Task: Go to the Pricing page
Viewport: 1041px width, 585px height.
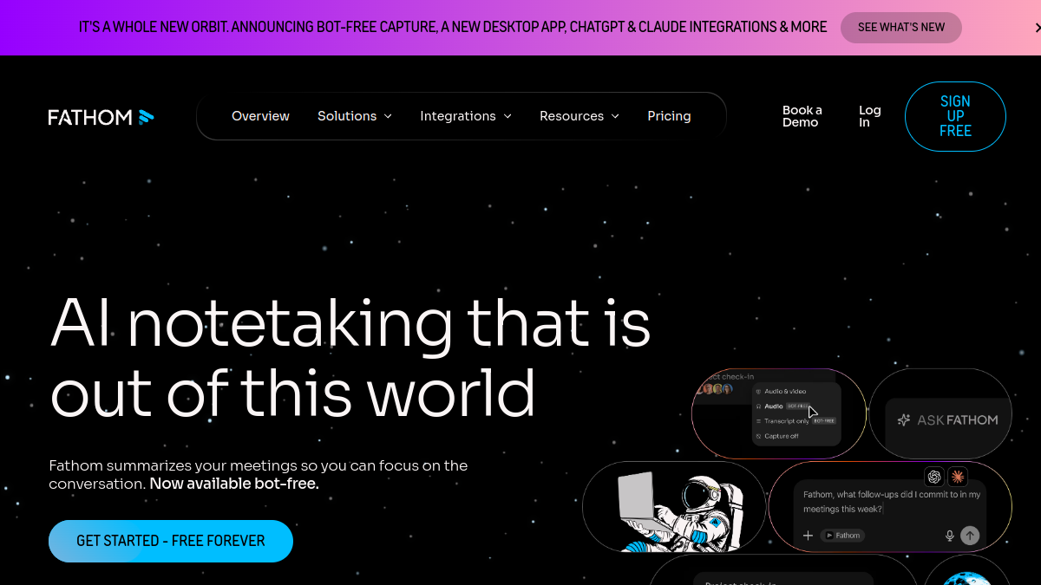Action: coord(669,116)
